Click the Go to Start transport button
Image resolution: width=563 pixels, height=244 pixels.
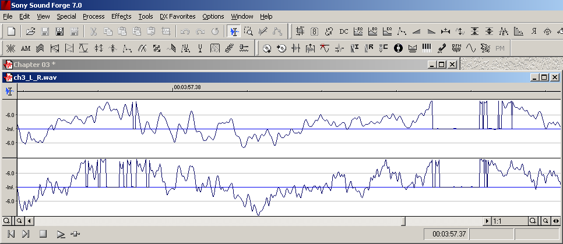pos(10,234)
